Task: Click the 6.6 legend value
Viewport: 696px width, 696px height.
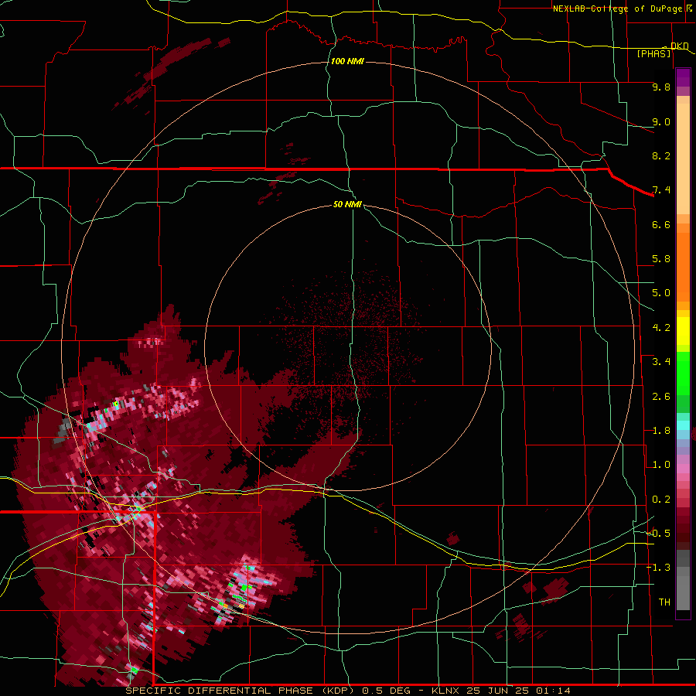Action: [661, 224]
